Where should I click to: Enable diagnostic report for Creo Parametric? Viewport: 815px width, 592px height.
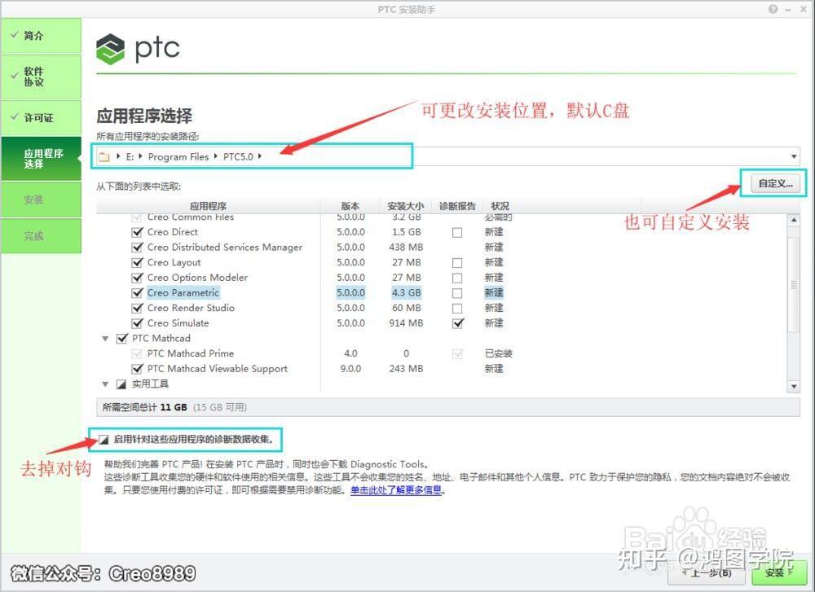457,293
